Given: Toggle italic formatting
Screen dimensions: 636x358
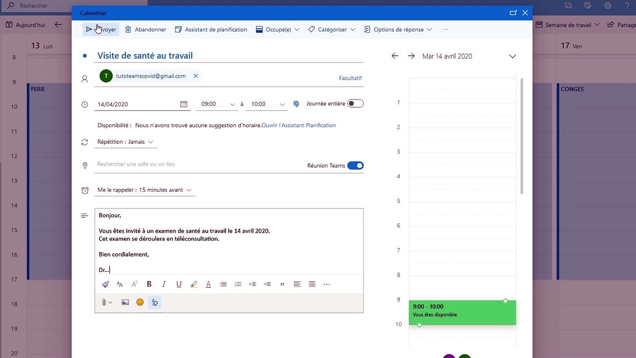Looking at the screenshot, I should point(164,284).
